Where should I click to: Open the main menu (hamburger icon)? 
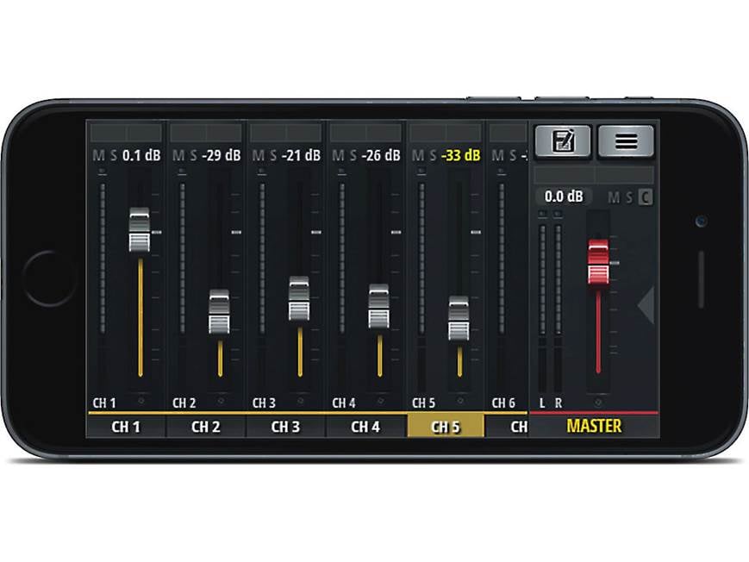pos(627,140)
